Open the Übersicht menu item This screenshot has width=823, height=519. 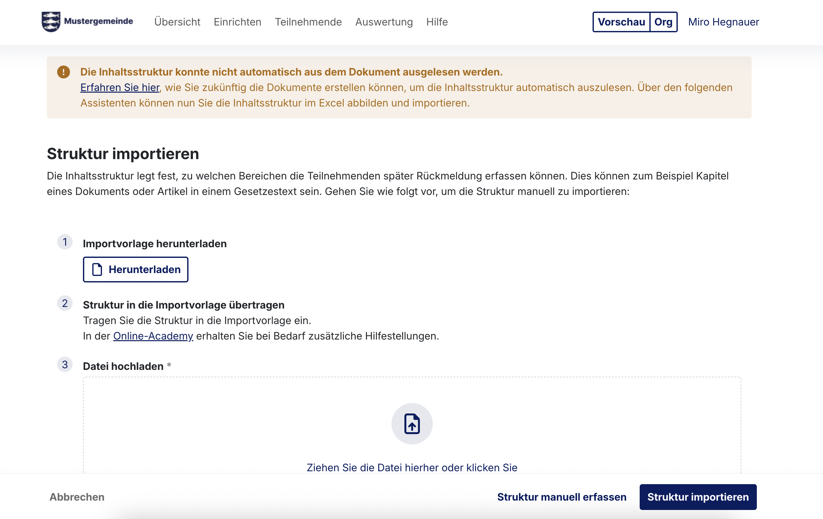pos(177,22)
